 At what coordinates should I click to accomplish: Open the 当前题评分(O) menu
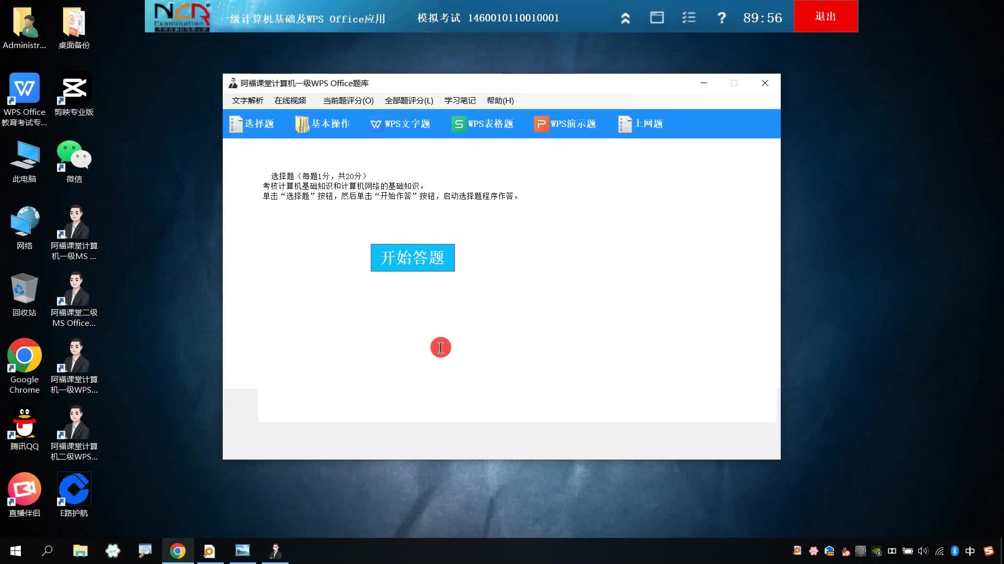pos(348,101)
